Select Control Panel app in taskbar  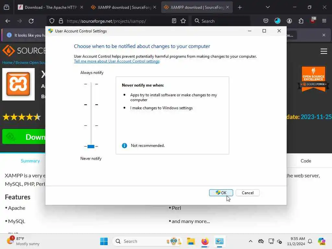coord(219,241)
